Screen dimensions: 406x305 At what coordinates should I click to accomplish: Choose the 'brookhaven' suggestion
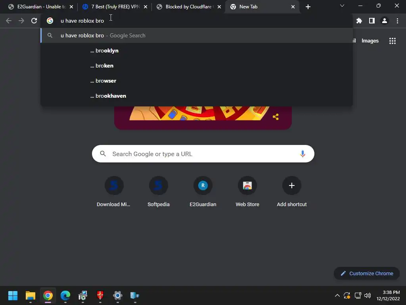click(x=197, y=96)
